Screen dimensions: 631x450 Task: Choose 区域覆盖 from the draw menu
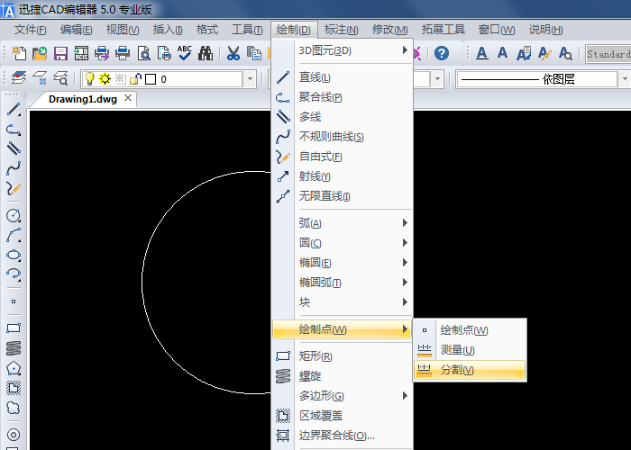click(x=343, y=416)
